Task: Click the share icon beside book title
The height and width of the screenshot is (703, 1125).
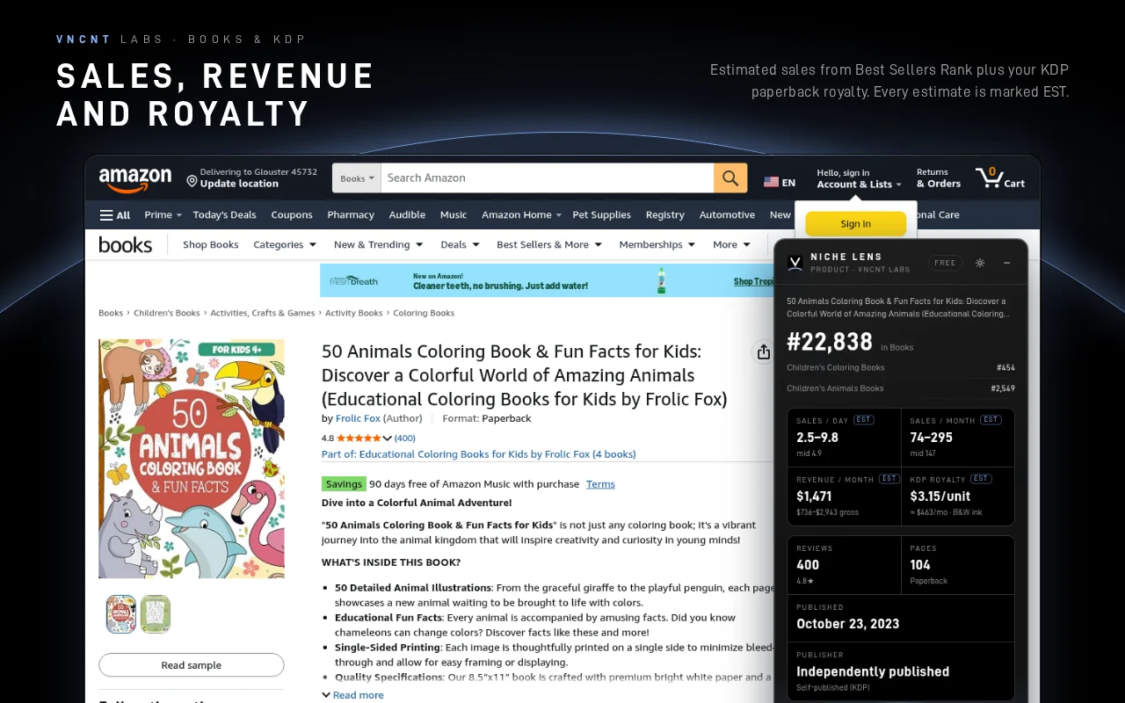Action: click(763, 351)
